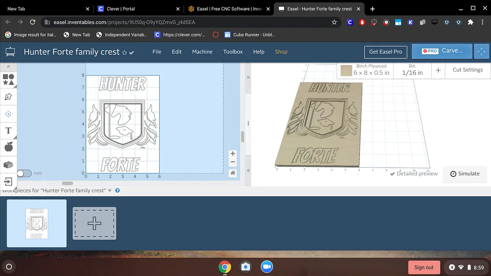Viewport: 491px width, 276px height.
Task: Click the project title Hunter Forte family crest
Action: point(72,52)
